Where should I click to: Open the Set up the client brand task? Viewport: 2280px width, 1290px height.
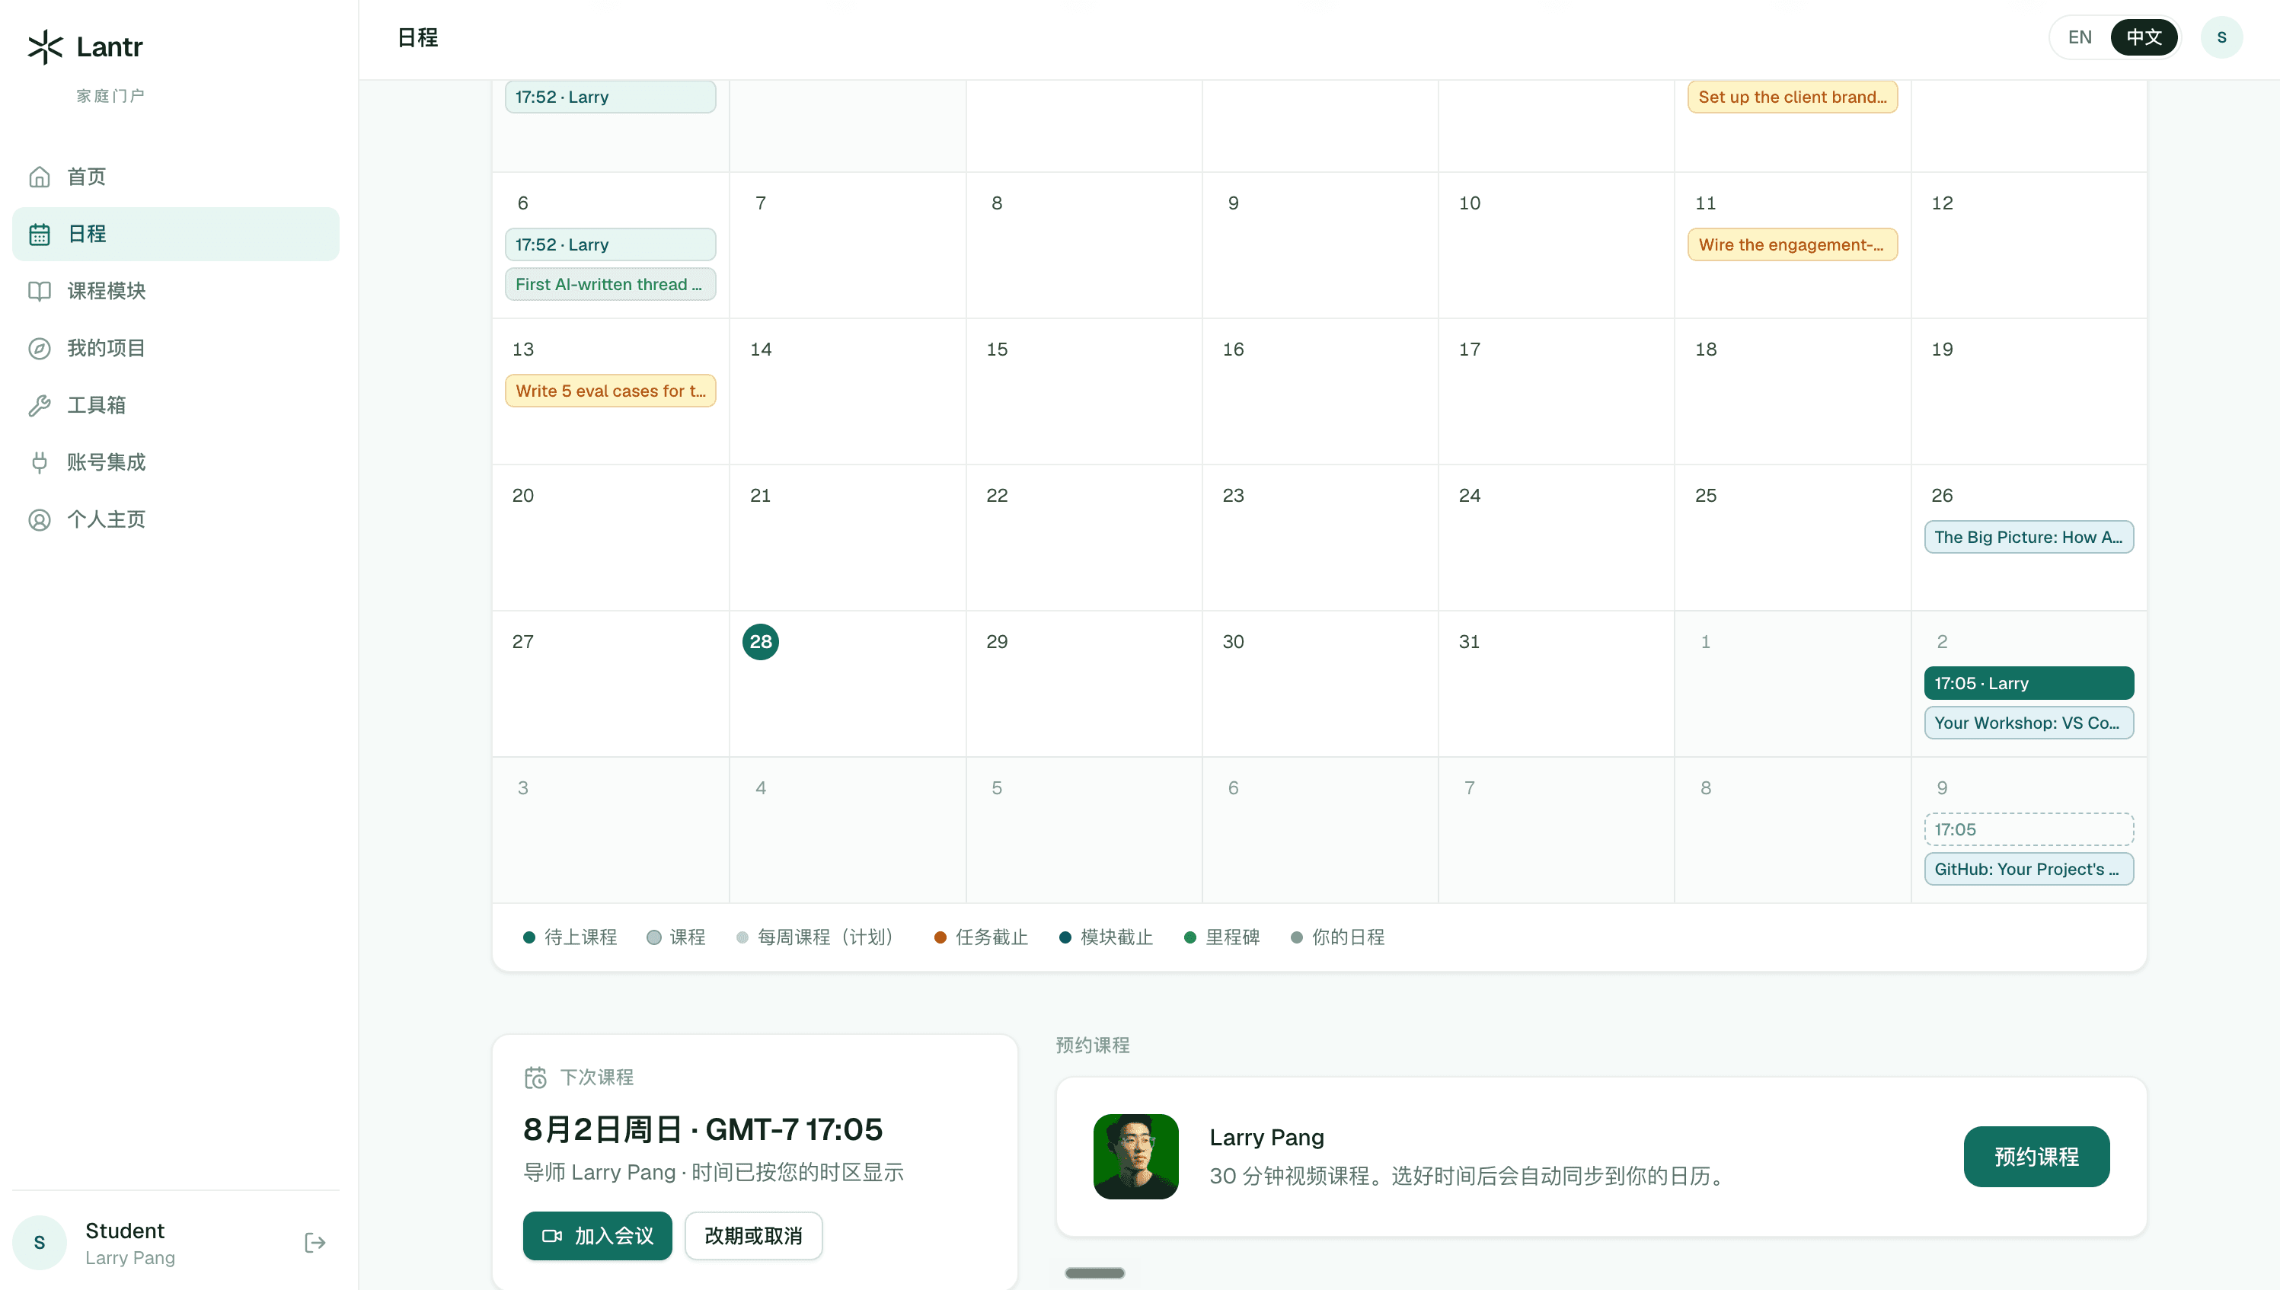coord(1792,97)
